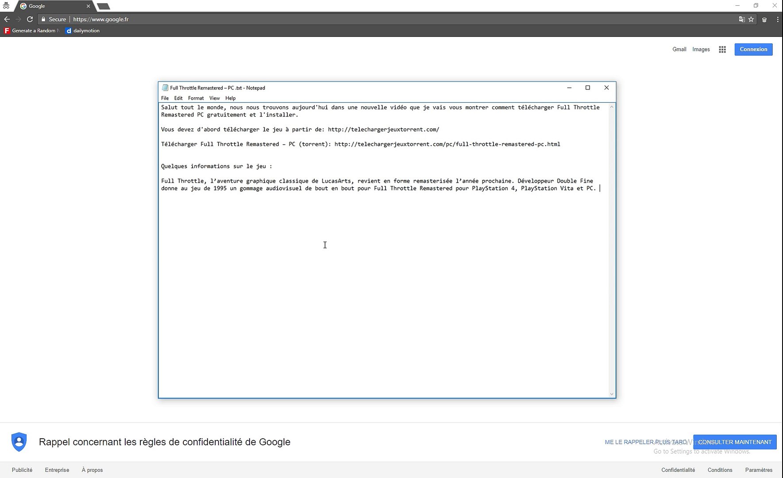Image resolution: width=783 pixels, height=478 pixels.
Task: Choose ME LE RAPPELER PLUS TARD
Action: click(645, 442)
